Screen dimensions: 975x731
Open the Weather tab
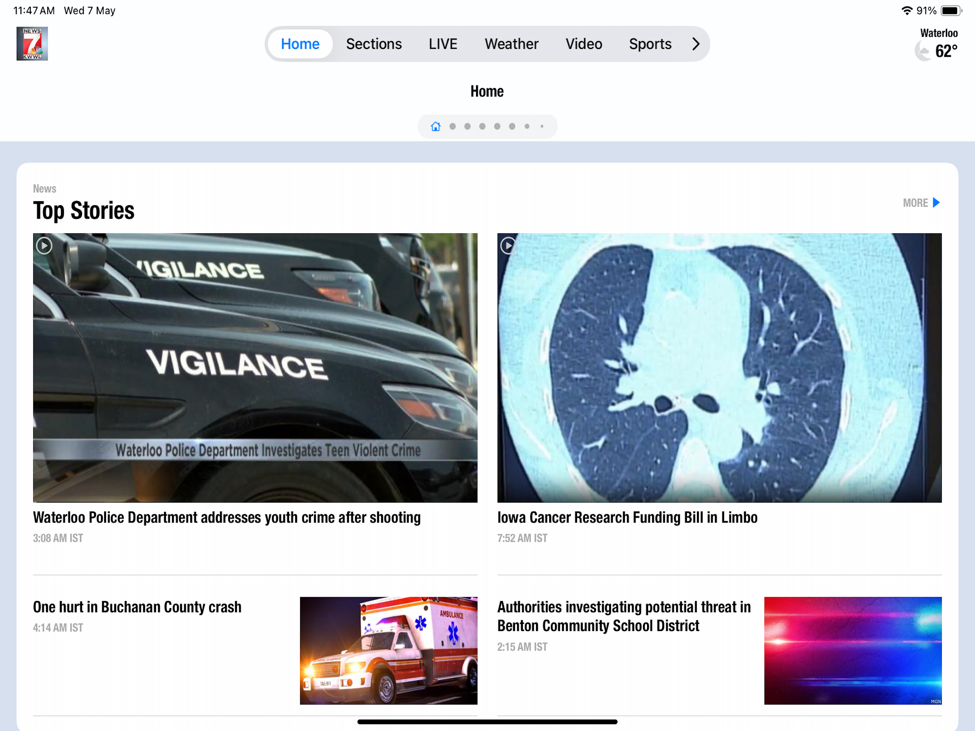(x=511, y=44)
